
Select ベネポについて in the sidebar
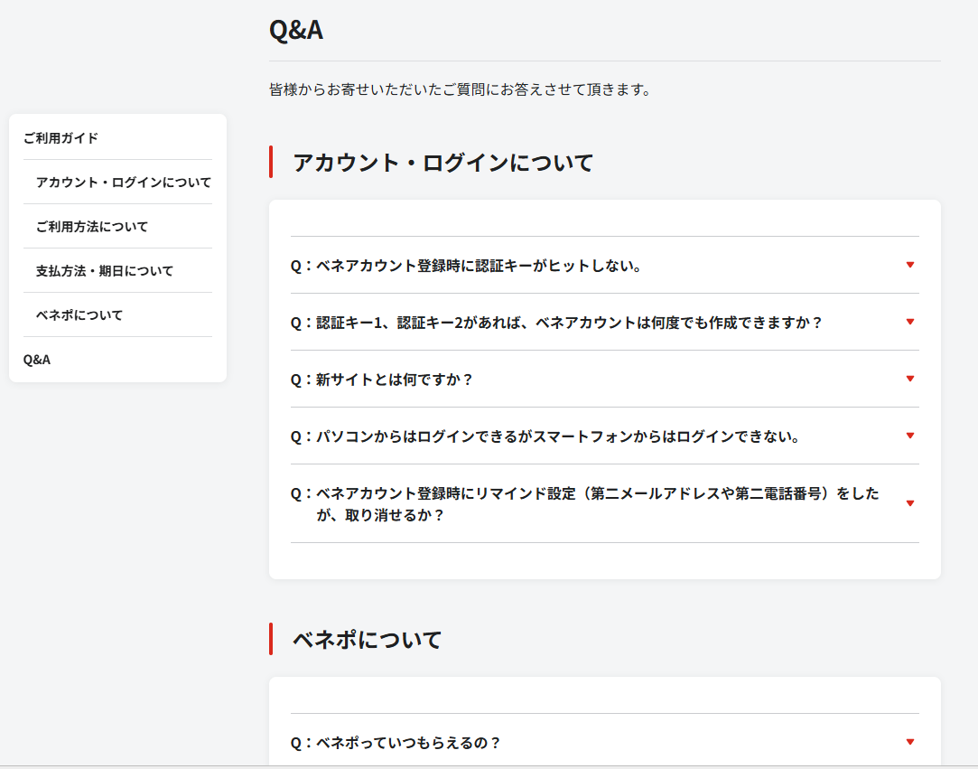coord(79,315)
